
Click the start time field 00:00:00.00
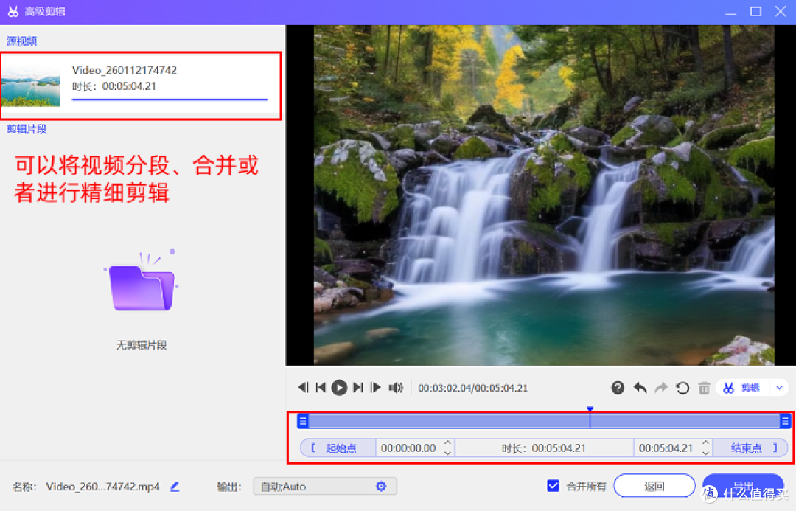click(x=408, y=448)
